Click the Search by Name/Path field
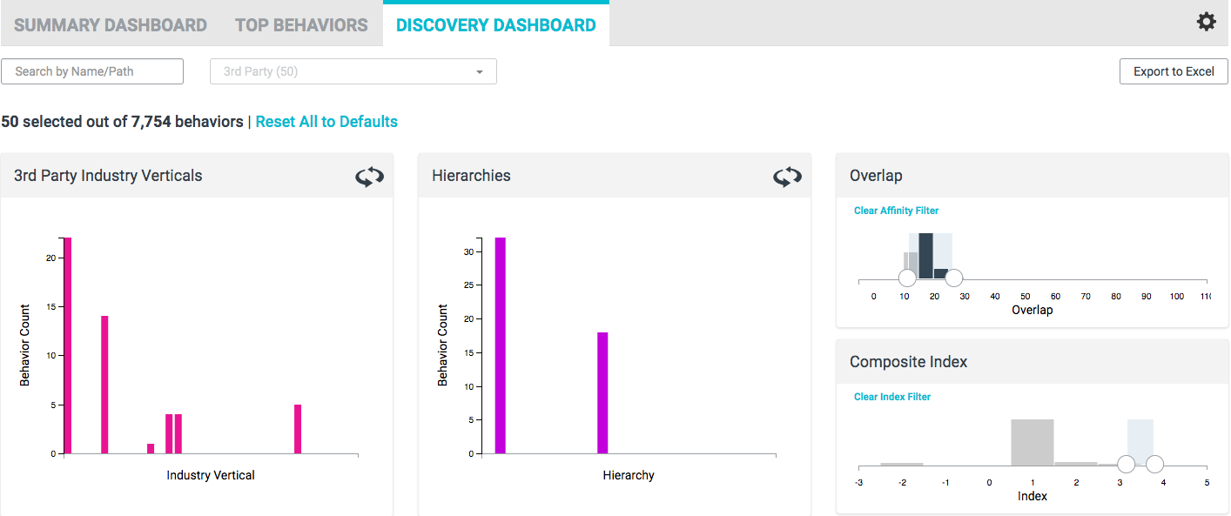1231x516 pixels. (x=92, y=71)
